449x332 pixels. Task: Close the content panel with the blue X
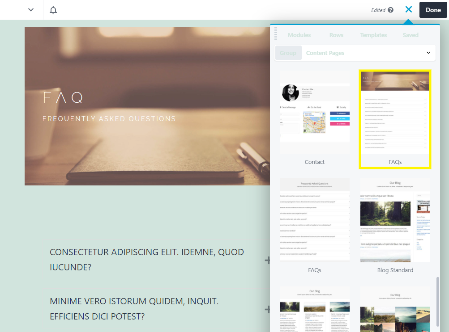coord(408,9)
